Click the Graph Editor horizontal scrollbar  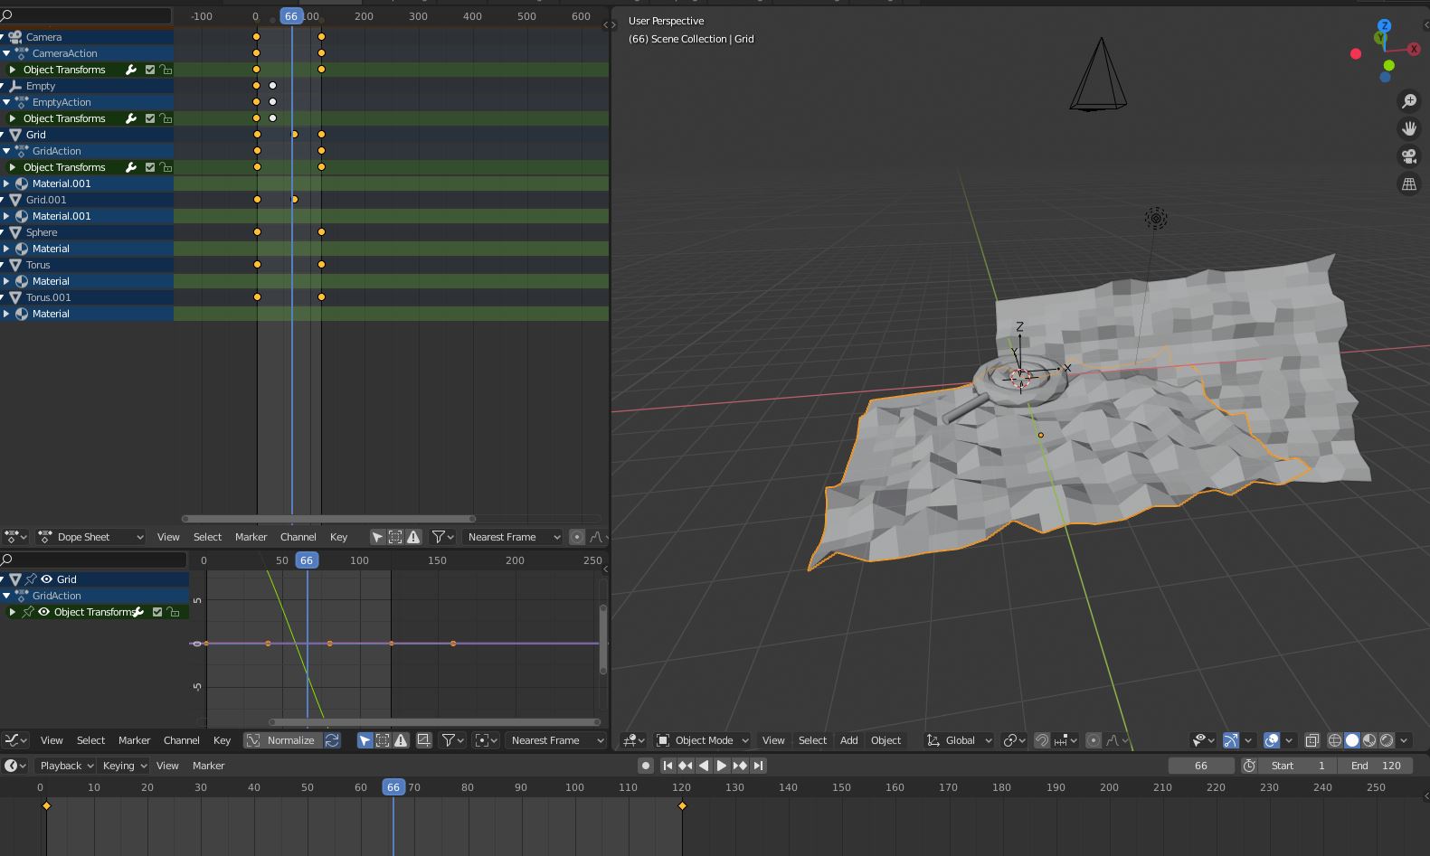tap(434, 722)
